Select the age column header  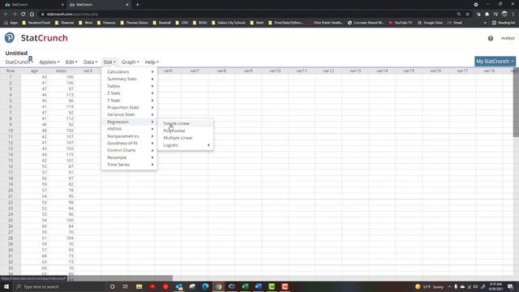coord(34,71)
